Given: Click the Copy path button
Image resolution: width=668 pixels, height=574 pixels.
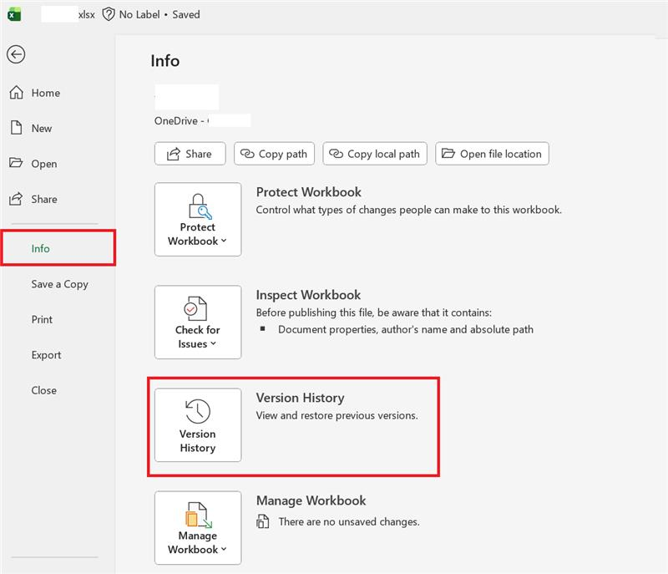Looking at the screenshot, I should [x=274, y=154].
